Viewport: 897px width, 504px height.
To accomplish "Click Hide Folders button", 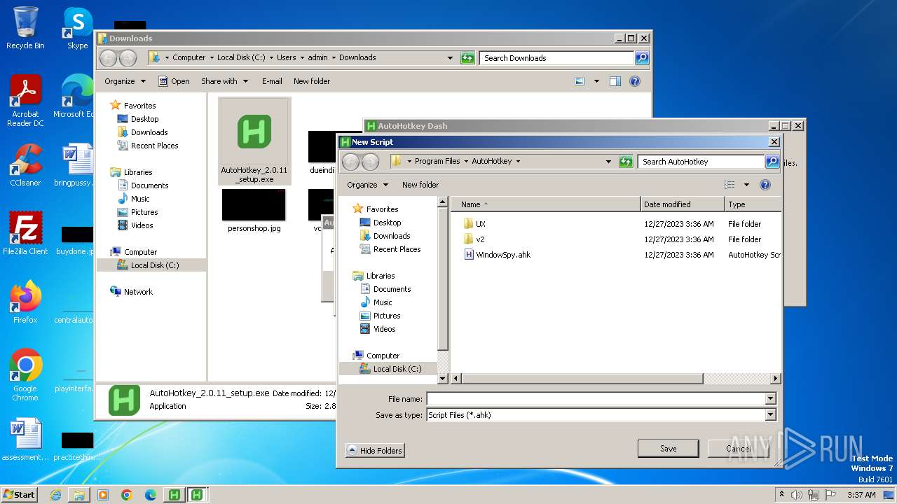I will click(375, 451).
